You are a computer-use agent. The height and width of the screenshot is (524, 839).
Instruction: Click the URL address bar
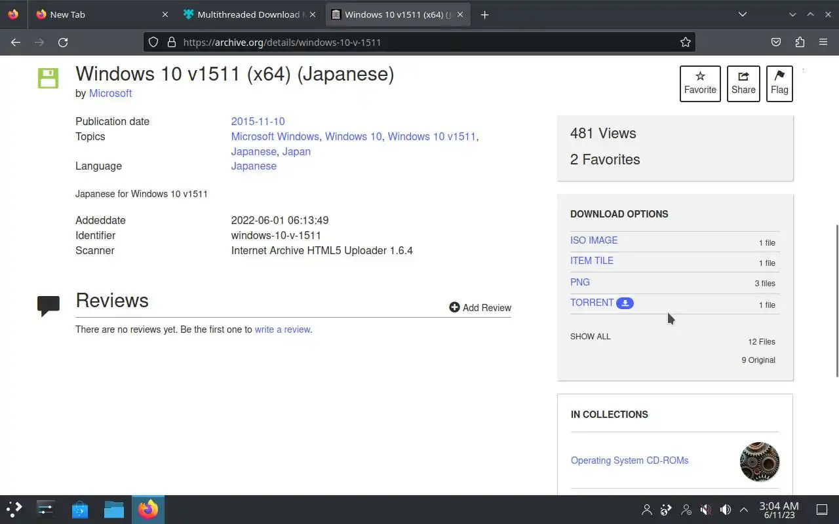419,42
